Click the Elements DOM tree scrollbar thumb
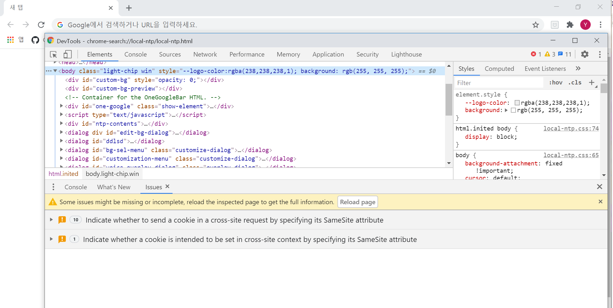 [x=449, y=99]
